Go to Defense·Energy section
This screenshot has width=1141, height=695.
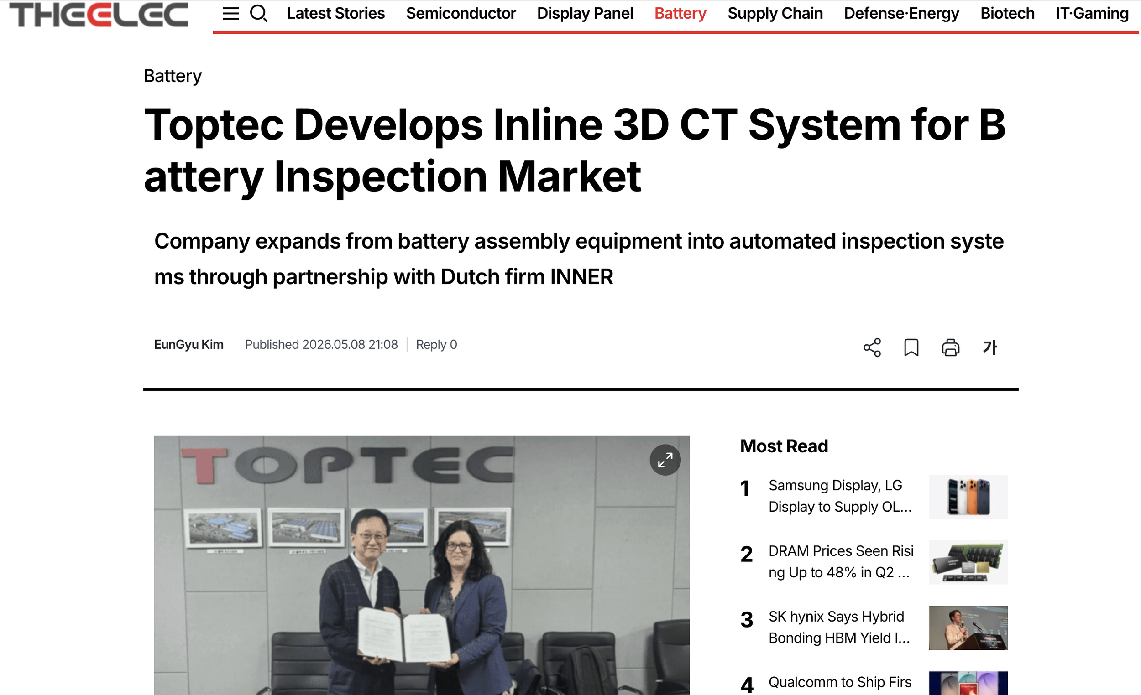pyautogui.click(x=901, y=13)
